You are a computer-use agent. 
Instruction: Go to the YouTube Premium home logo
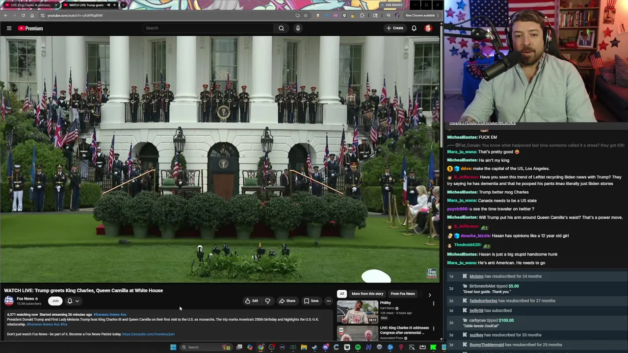pos(31,28)
